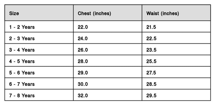Select the Size column header
Screen dimensions: 215x105
(39, 13)
